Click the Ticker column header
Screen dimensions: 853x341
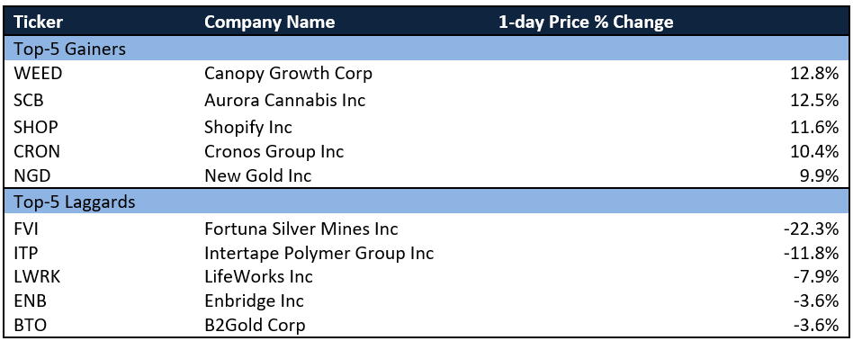pos(38,22)
